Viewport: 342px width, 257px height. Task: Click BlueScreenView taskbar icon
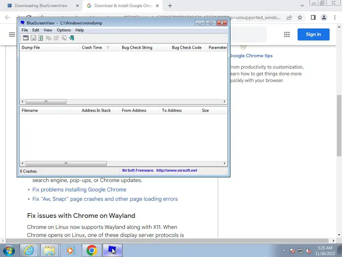click(x=112, y=250)
